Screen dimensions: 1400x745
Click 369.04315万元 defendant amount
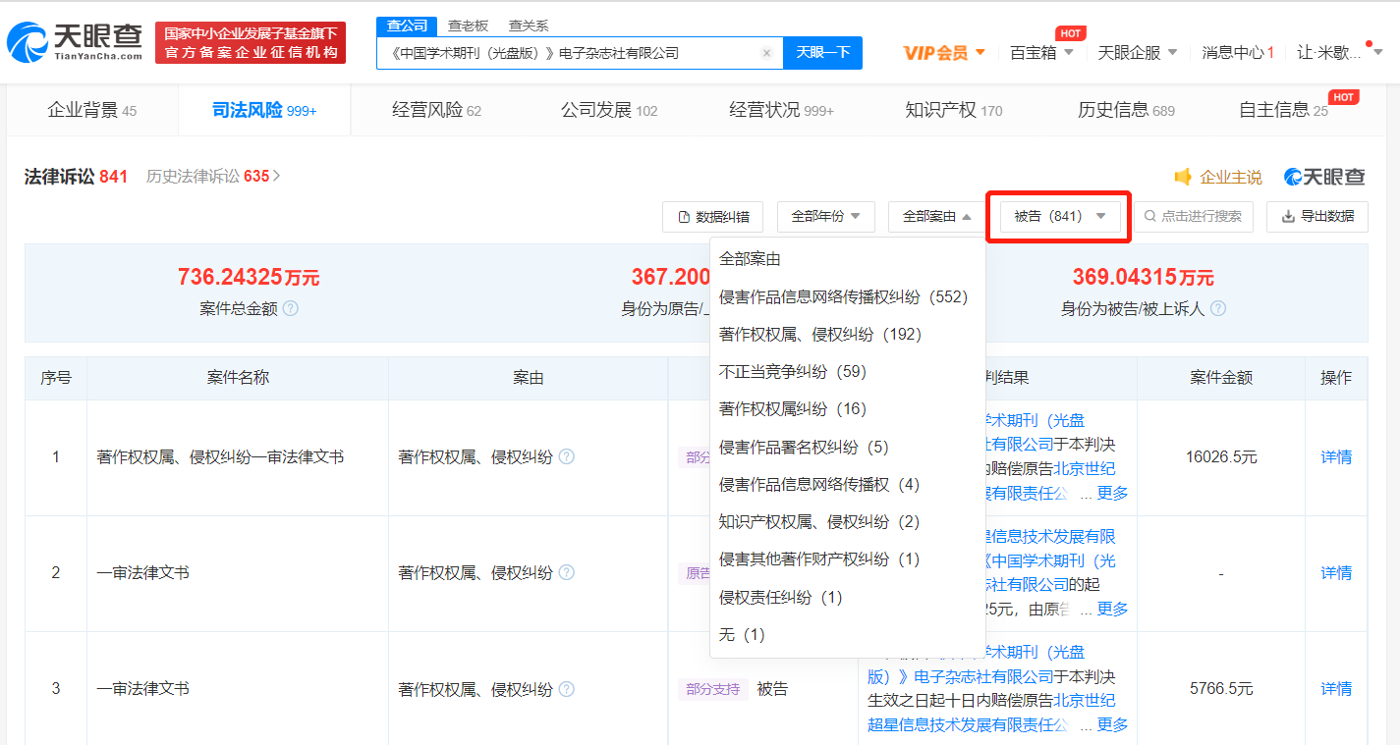(x=1143, y=278)
